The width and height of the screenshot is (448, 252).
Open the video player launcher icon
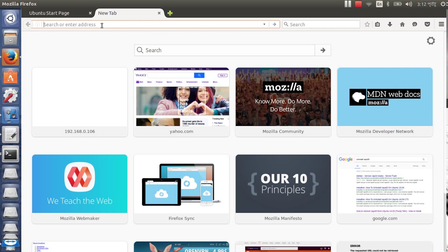[10, 115]
